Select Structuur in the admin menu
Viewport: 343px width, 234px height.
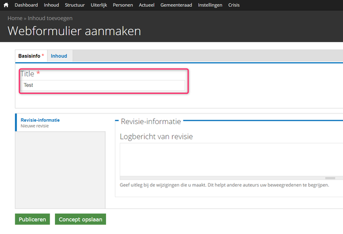(x=75, y=5)
